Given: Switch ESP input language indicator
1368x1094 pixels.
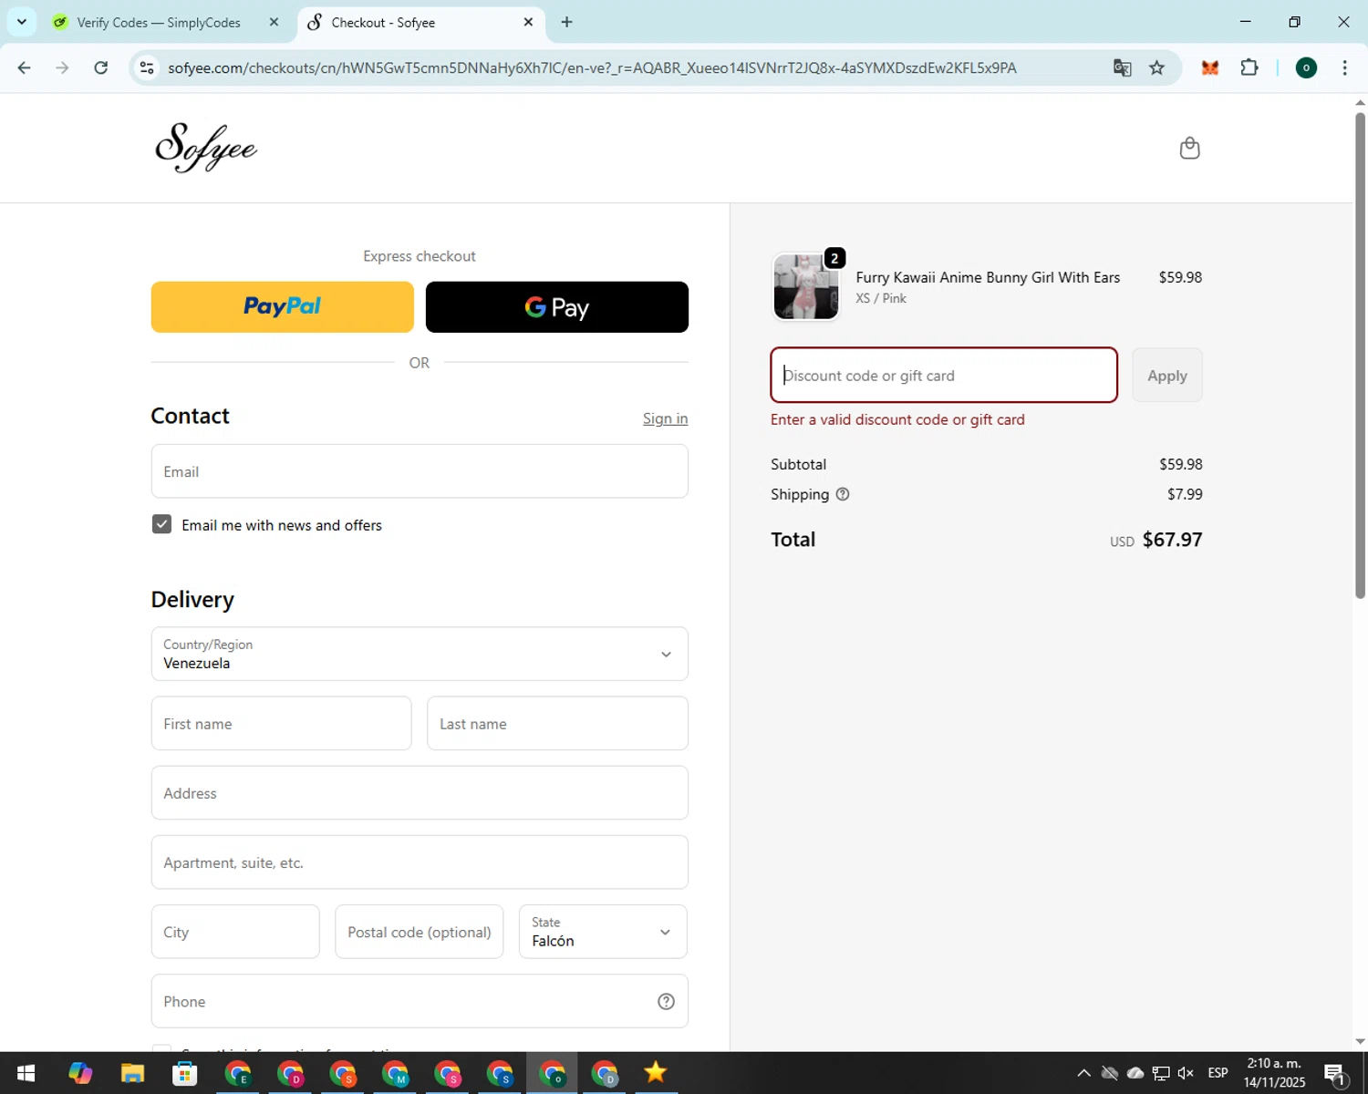Looking at the screenshot, I should tap(1218, 1073).
